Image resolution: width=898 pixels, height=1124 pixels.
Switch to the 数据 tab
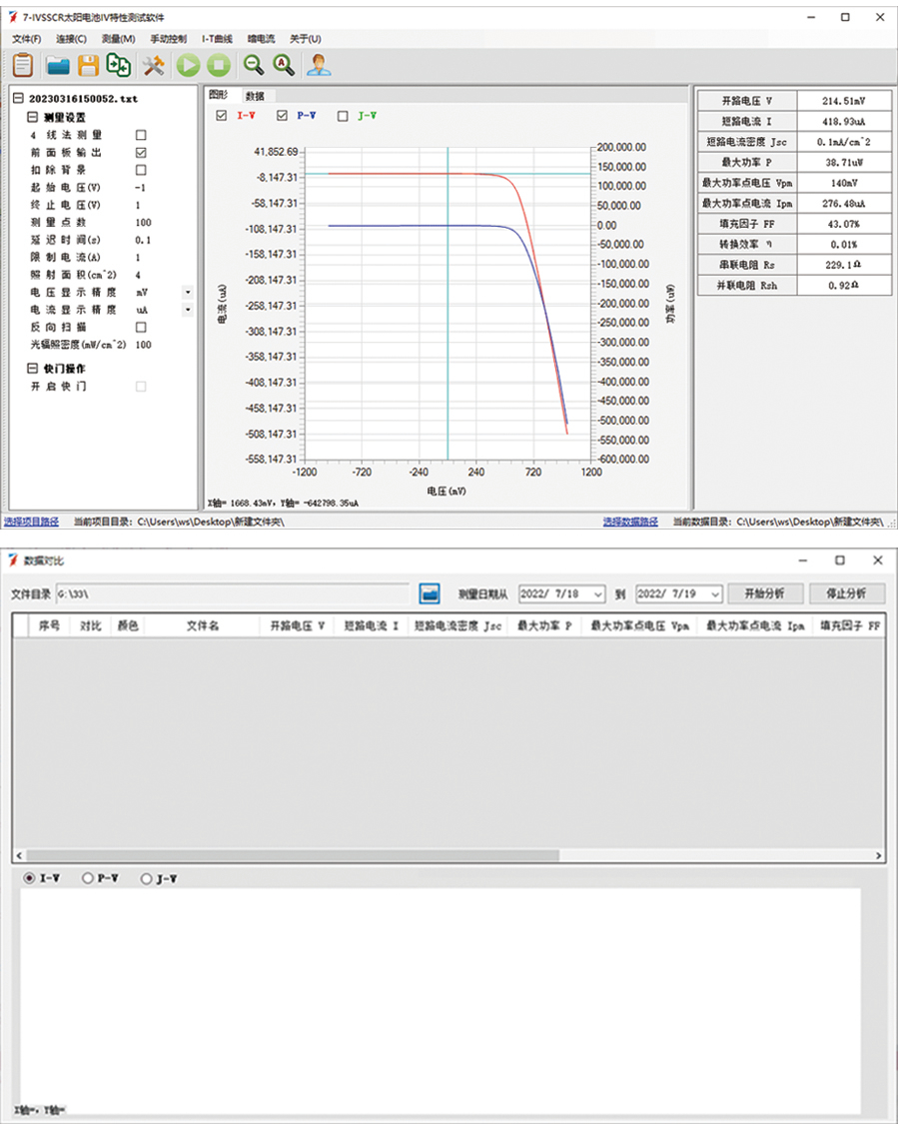255,96
